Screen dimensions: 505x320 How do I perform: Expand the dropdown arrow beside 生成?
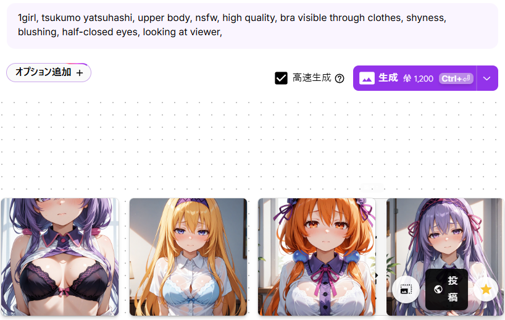[x=487, y=78]
